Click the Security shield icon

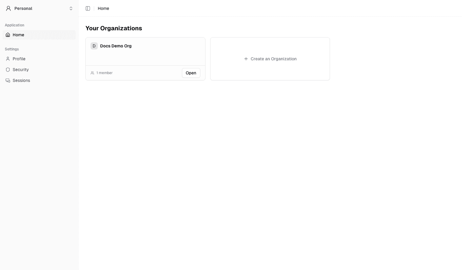(x=8, y=70)
